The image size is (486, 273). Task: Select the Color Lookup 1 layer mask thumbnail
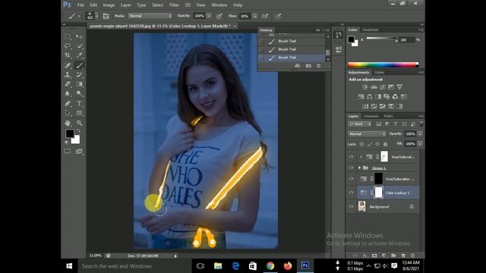click(x=378, y=193)
